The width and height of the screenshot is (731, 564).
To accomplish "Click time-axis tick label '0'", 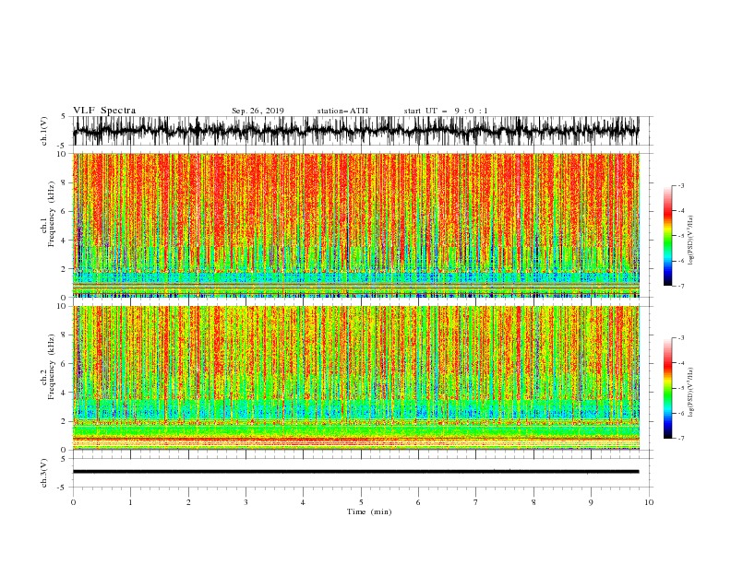I will [x=73, y=502].
